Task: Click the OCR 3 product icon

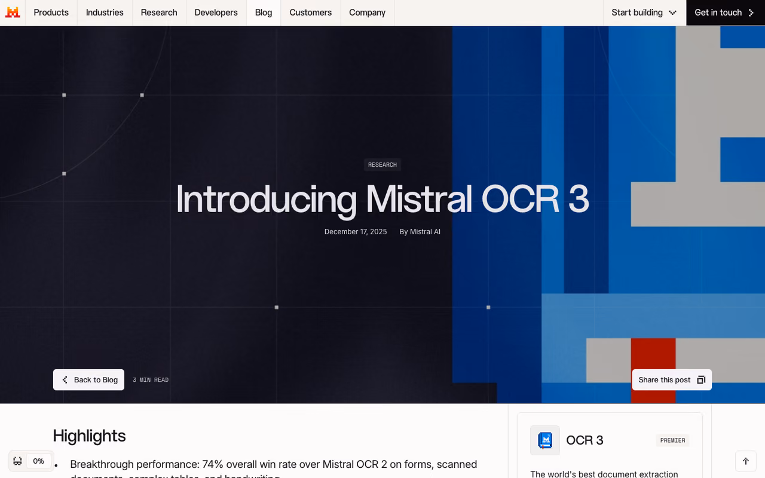Action: click(x=545, y=440)
